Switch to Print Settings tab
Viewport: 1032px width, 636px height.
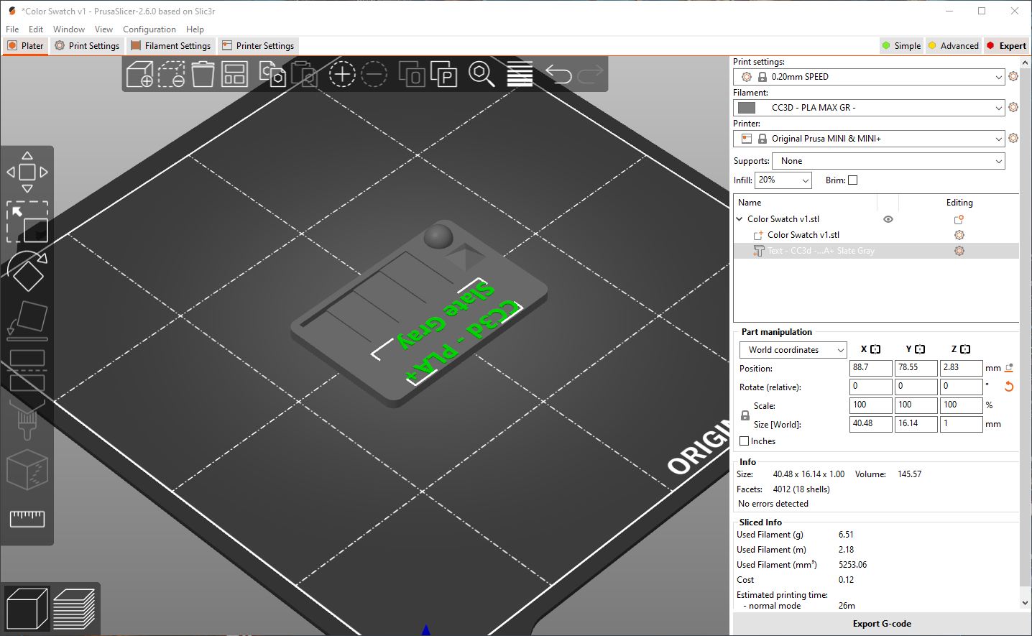click(x=87, y=45)
